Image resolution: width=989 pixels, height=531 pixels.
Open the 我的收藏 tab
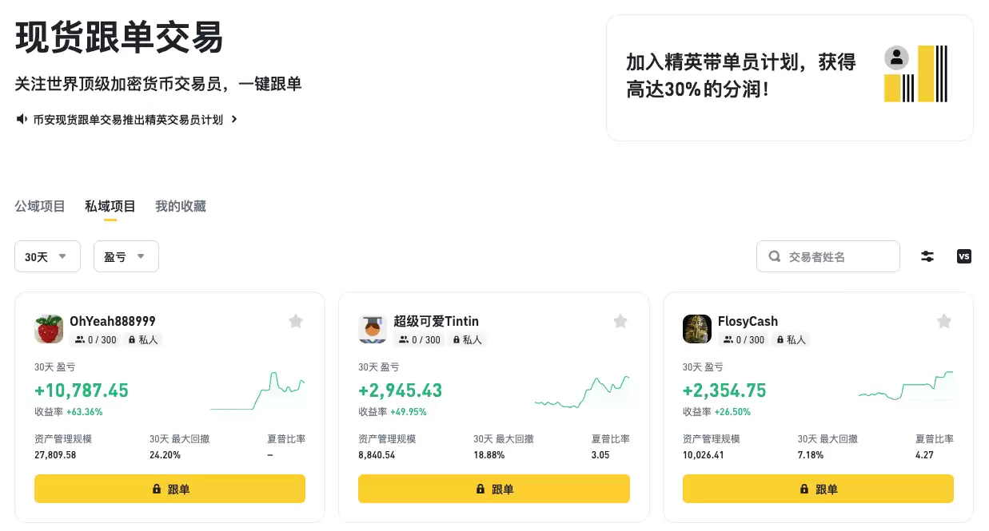coord(181,206)
